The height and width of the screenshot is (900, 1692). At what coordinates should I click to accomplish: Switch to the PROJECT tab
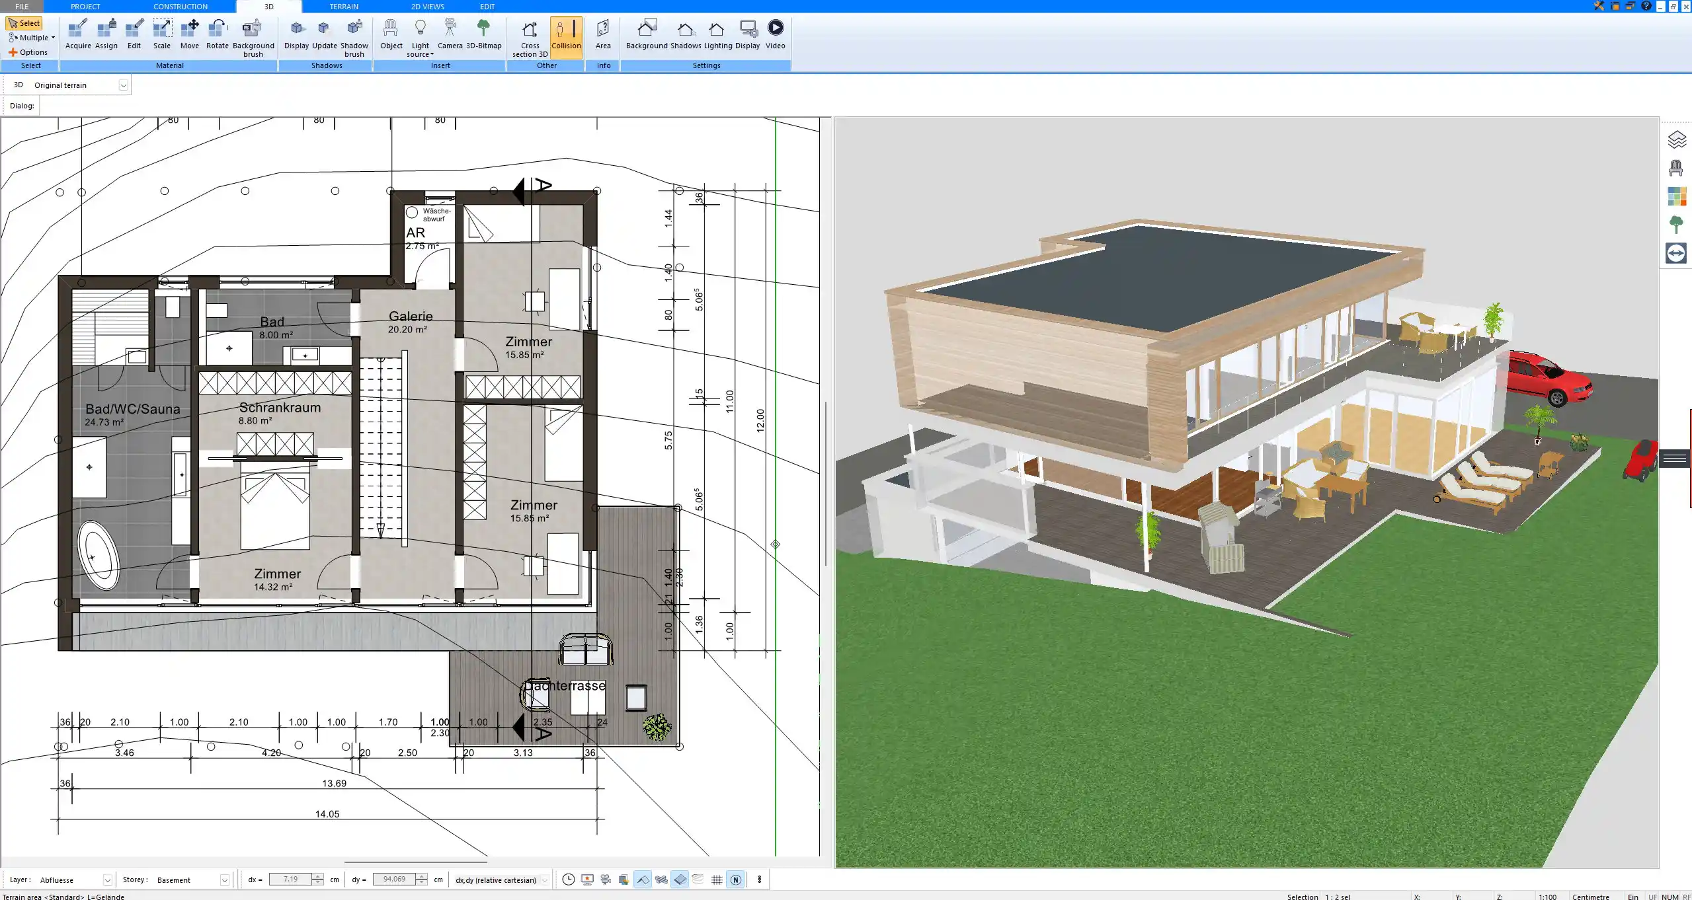click(85, 6)
